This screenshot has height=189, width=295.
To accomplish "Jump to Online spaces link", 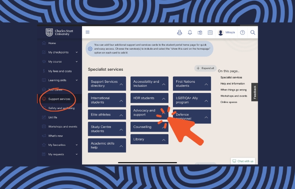I will point(229,102).
